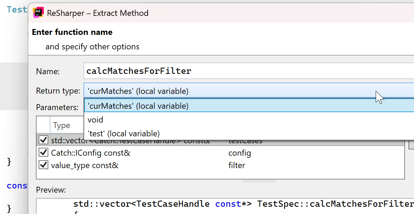
Task: Toggle the testCases parameter checkbox
Action: coord(43,140)
